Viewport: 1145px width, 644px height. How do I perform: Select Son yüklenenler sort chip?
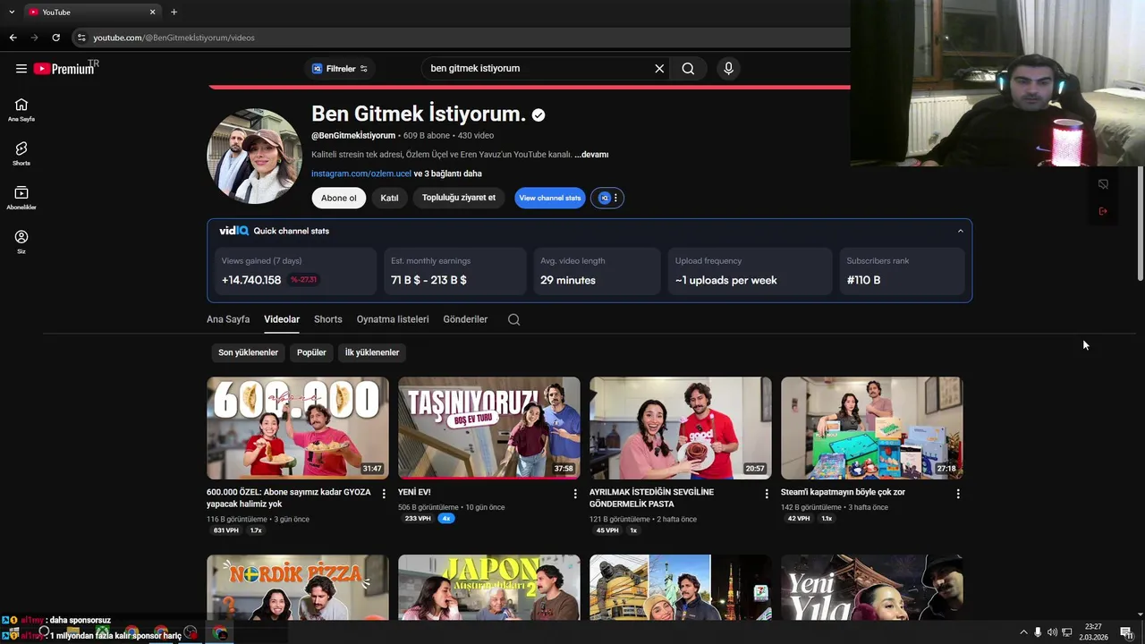tap(248, 352)
